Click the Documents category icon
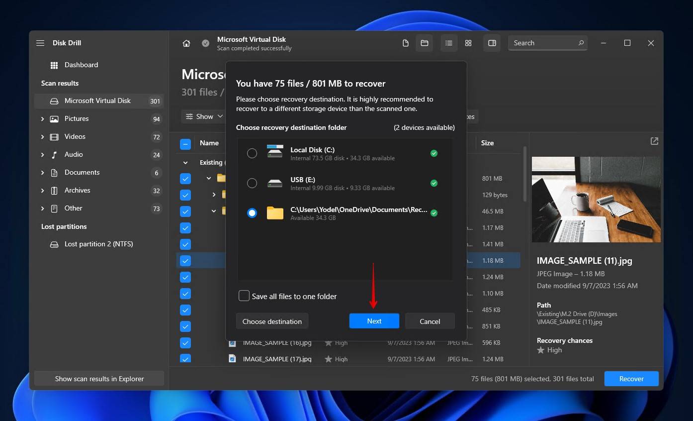The height and width of the screenshot is (421, 693). click(54, 173)
